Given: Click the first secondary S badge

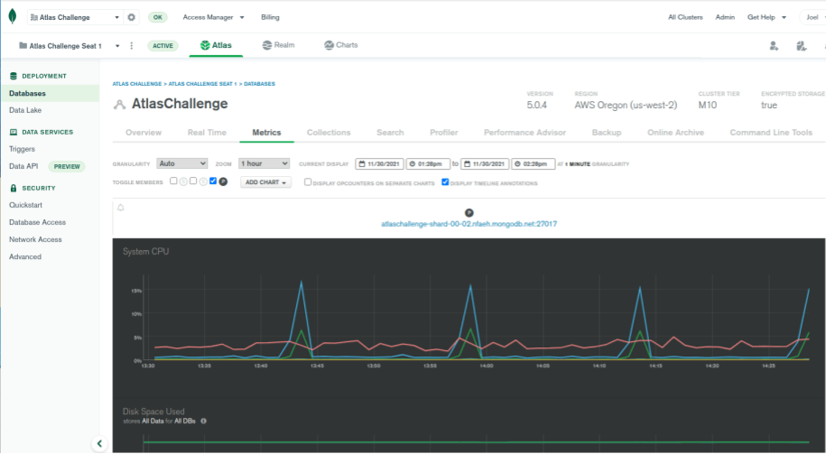Looking at the screenshot, I should pyautogui.click(x=183, y=181).
